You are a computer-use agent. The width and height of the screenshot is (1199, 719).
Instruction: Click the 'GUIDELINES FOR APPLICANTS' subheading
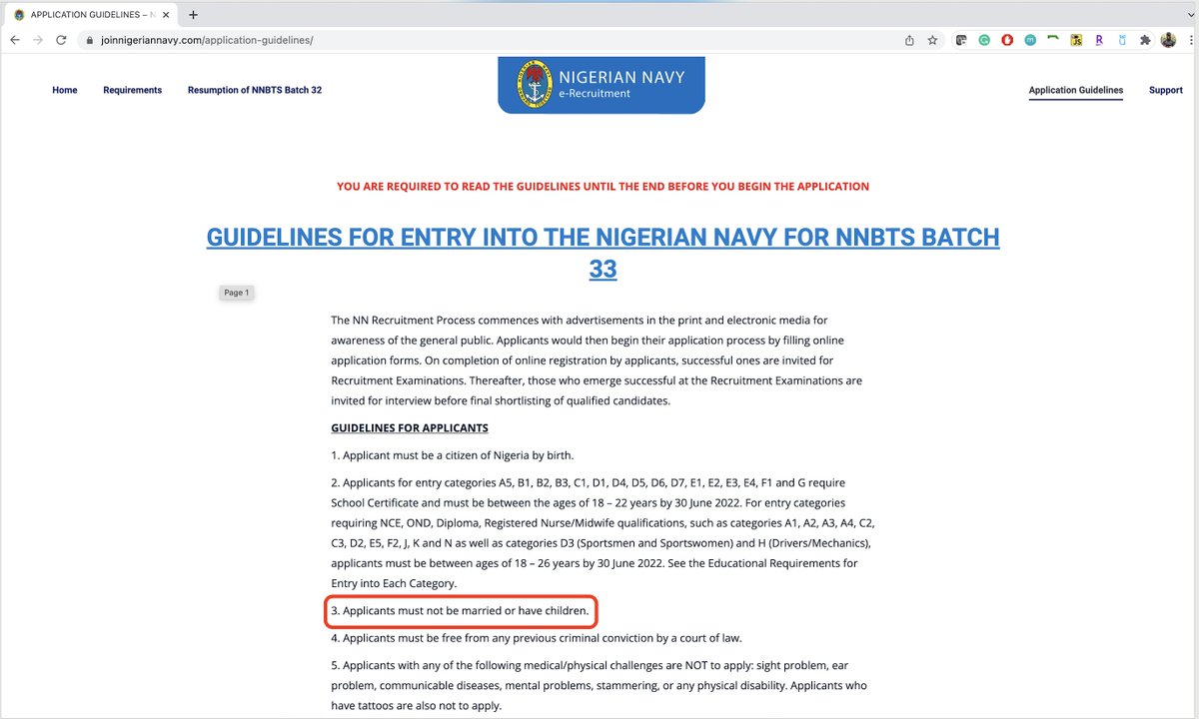[x=410, y=428]
